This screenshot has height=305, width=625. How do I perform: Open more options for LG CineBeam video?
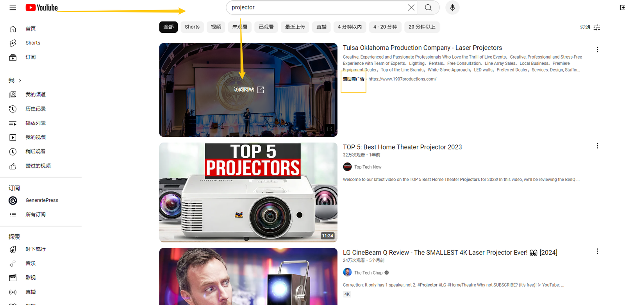click(x=597, y=251)
